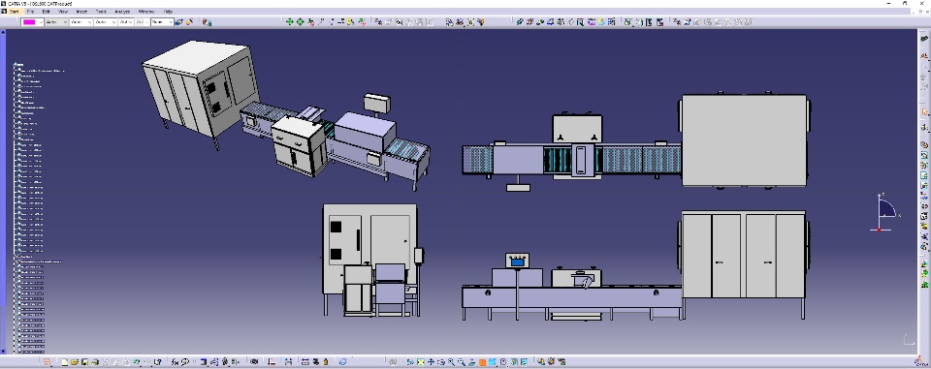
Task: Open the Tools menu
Action: pyautogui.click(x=101, y=12)
